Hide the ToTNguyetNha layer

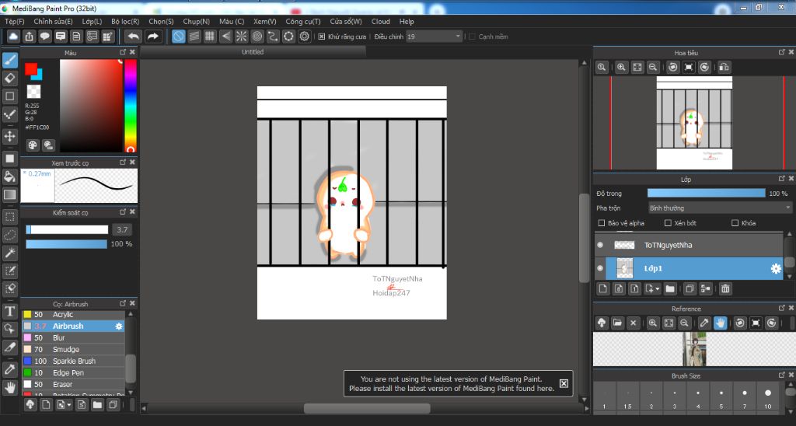tap(600, 245)
